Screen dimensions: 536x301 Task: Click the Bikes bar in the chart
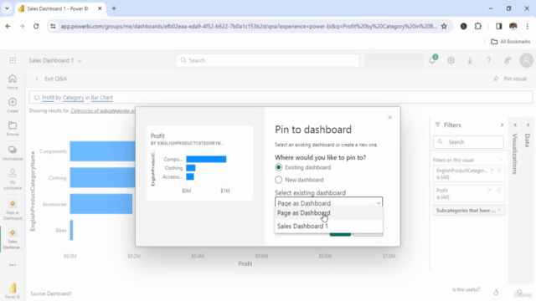71,231
